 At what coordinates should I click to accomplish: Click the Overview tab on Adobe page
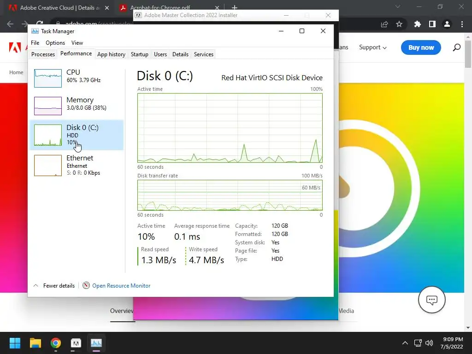click(122, 311)
